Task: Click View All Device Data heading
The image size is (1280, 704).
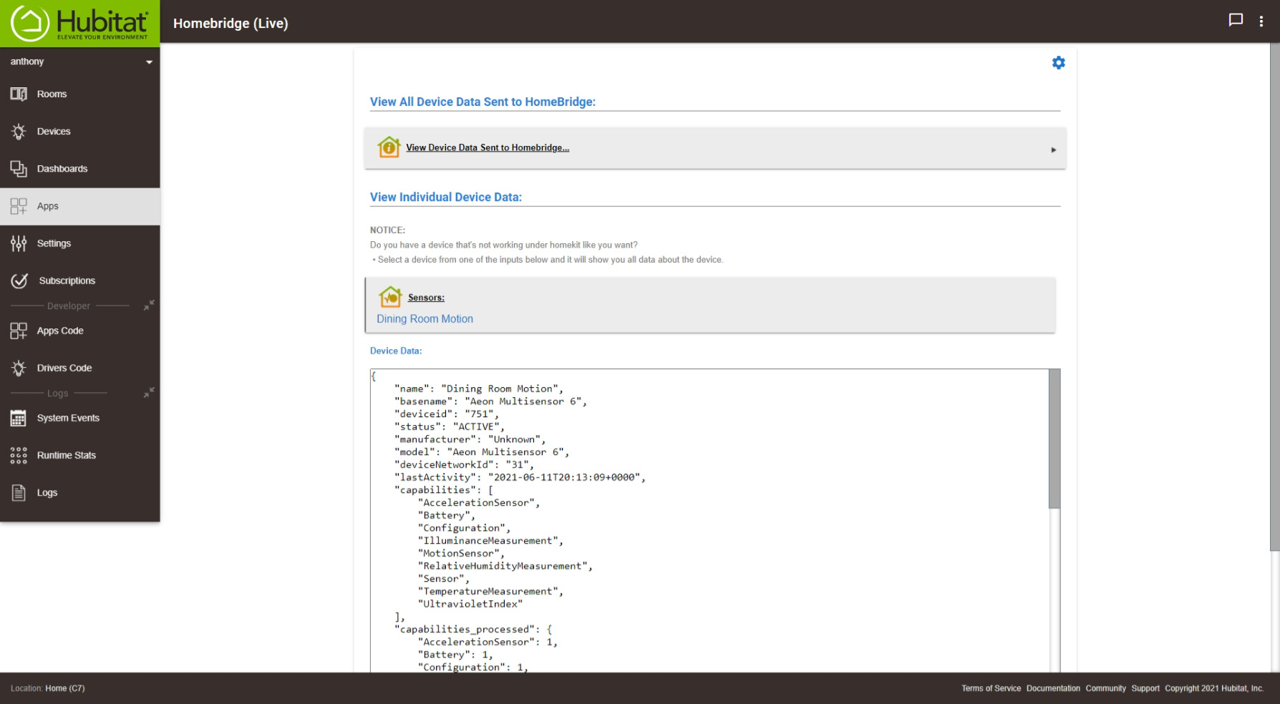Action: point(483,102)
